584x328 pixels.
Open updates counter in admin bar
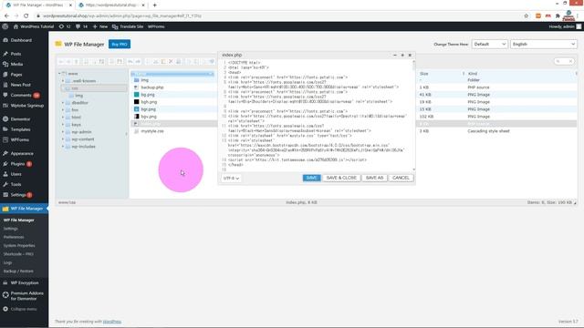pos(65,26)
